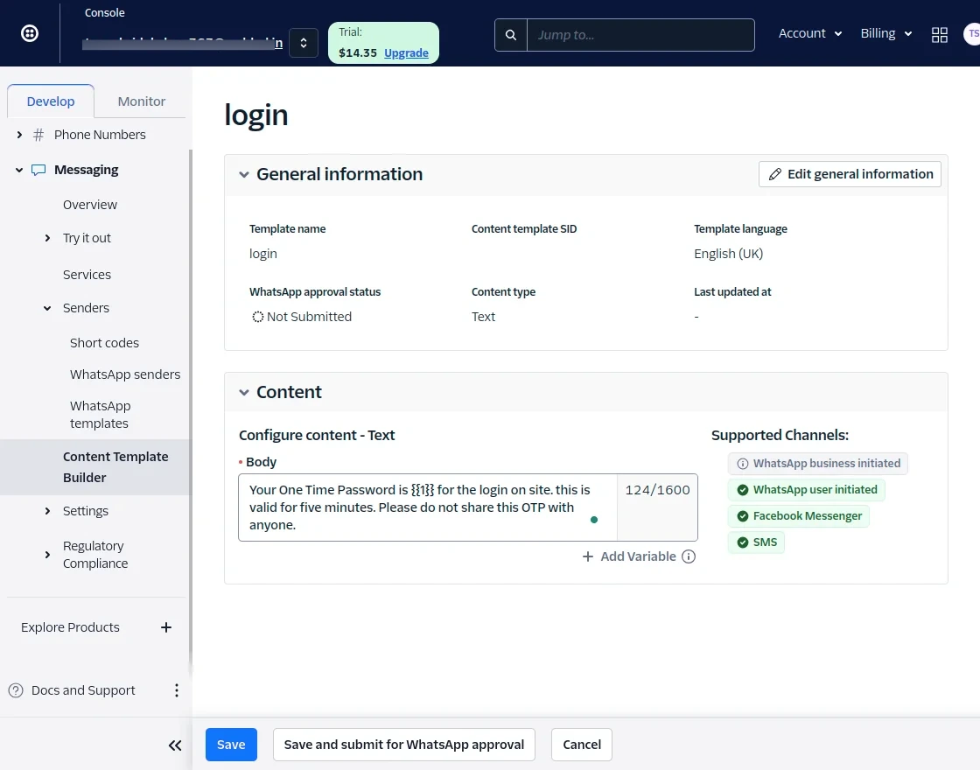Click the info icon beside Add Variable
Viewport: 980px width, 770px height.
tap(689, 556)
